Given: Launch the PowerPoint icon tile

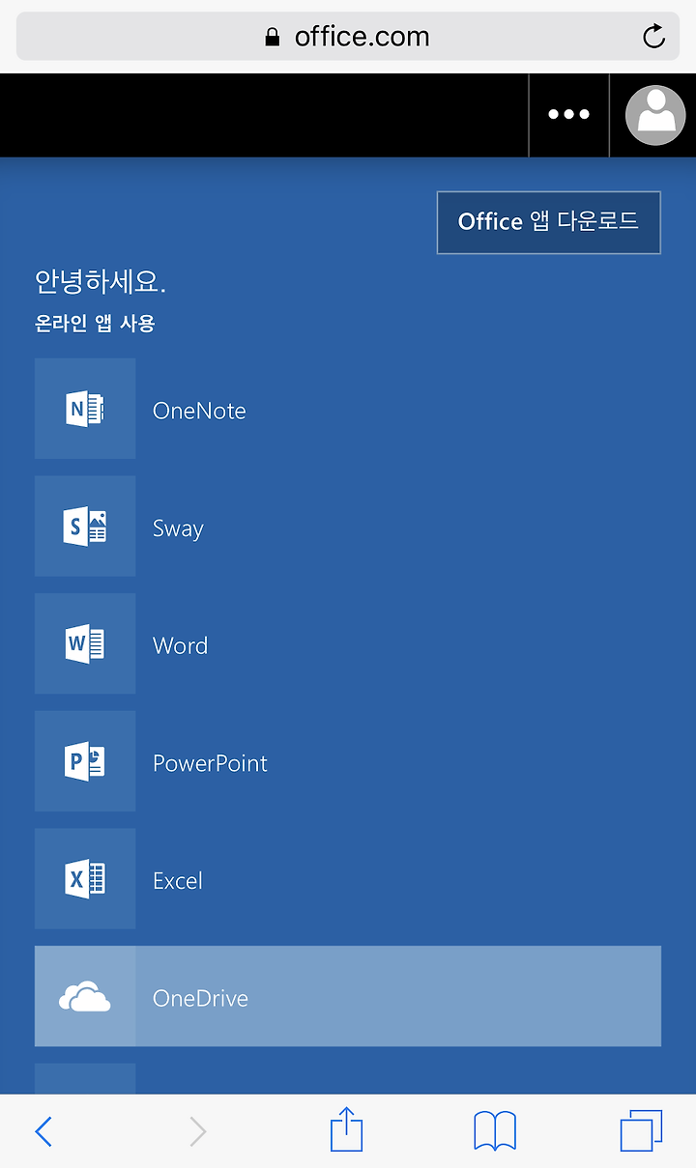Looking at the screenshot, I should (85, 761).
